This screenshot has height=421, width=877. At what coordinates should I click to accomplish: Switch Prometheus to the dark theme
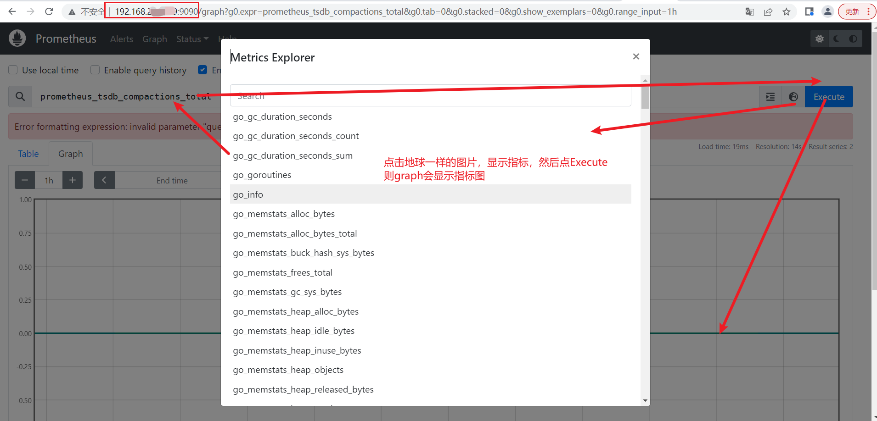click(x=837, y=39)
